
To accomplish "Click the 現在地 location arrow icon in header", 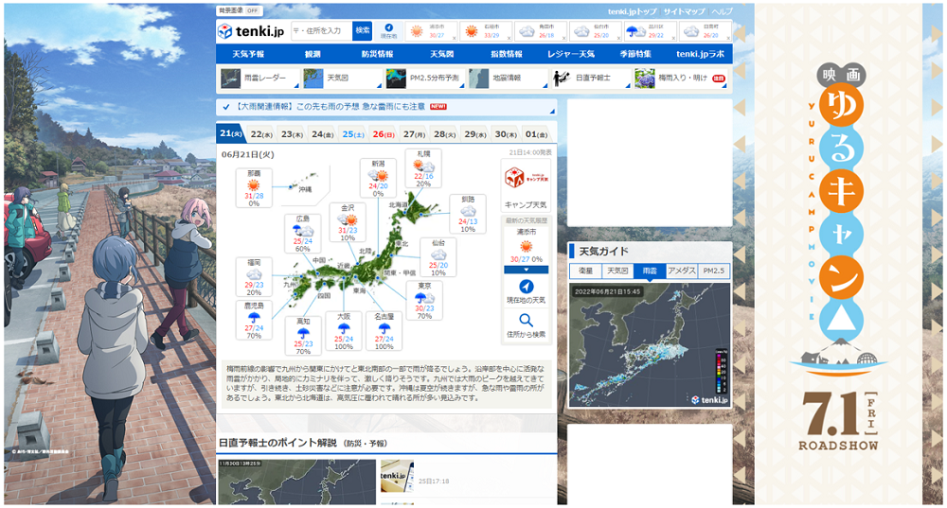I will (389, 27).
